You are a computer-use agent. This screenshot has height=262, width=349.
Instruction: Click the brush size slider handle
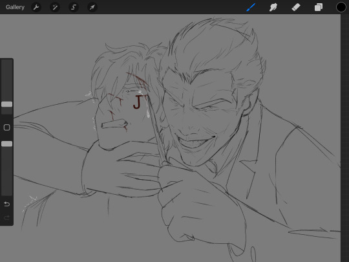6,104
